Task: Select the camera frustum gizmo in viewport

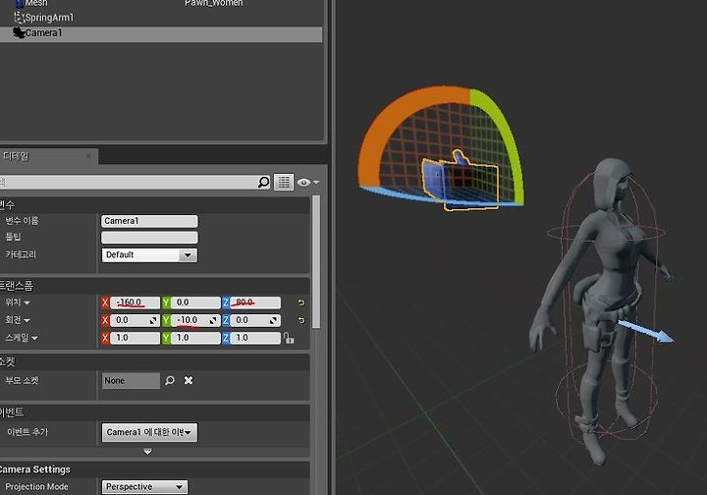Action: pyautogui.click(x=460, y=183)
